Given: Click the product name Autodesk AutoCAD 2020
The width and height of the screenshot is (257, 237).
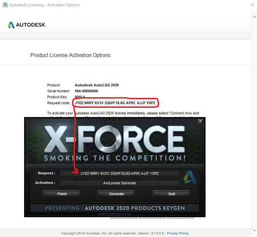Looking at the screenshot, I should click(x=97, y=85).
